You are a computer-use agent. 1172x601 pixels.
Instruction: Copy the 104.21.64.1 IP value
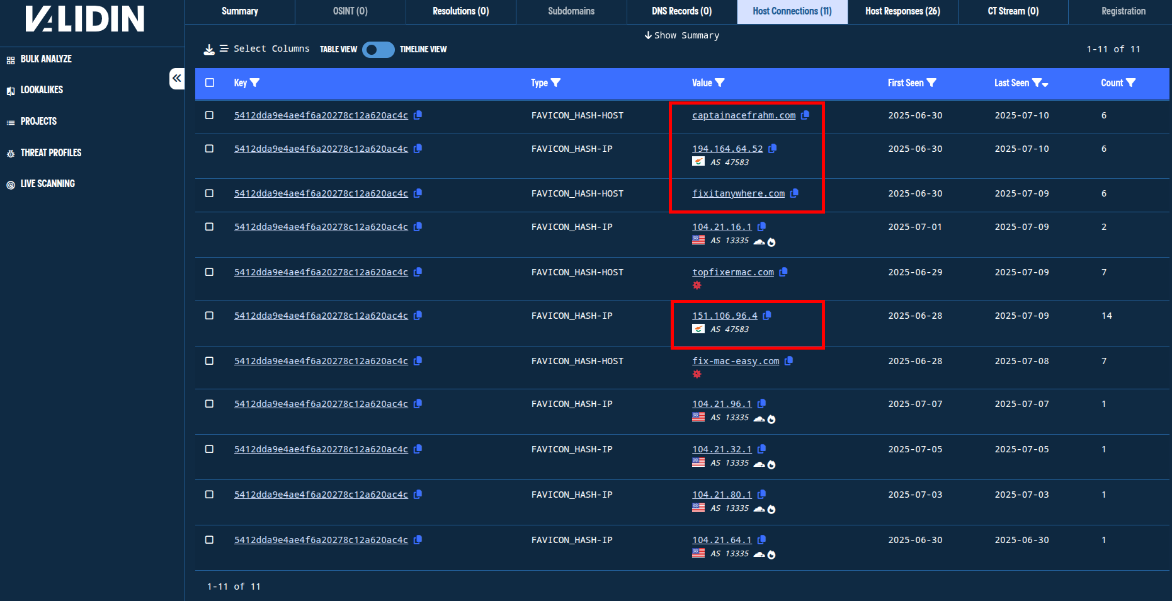click(x=761, y=540)
